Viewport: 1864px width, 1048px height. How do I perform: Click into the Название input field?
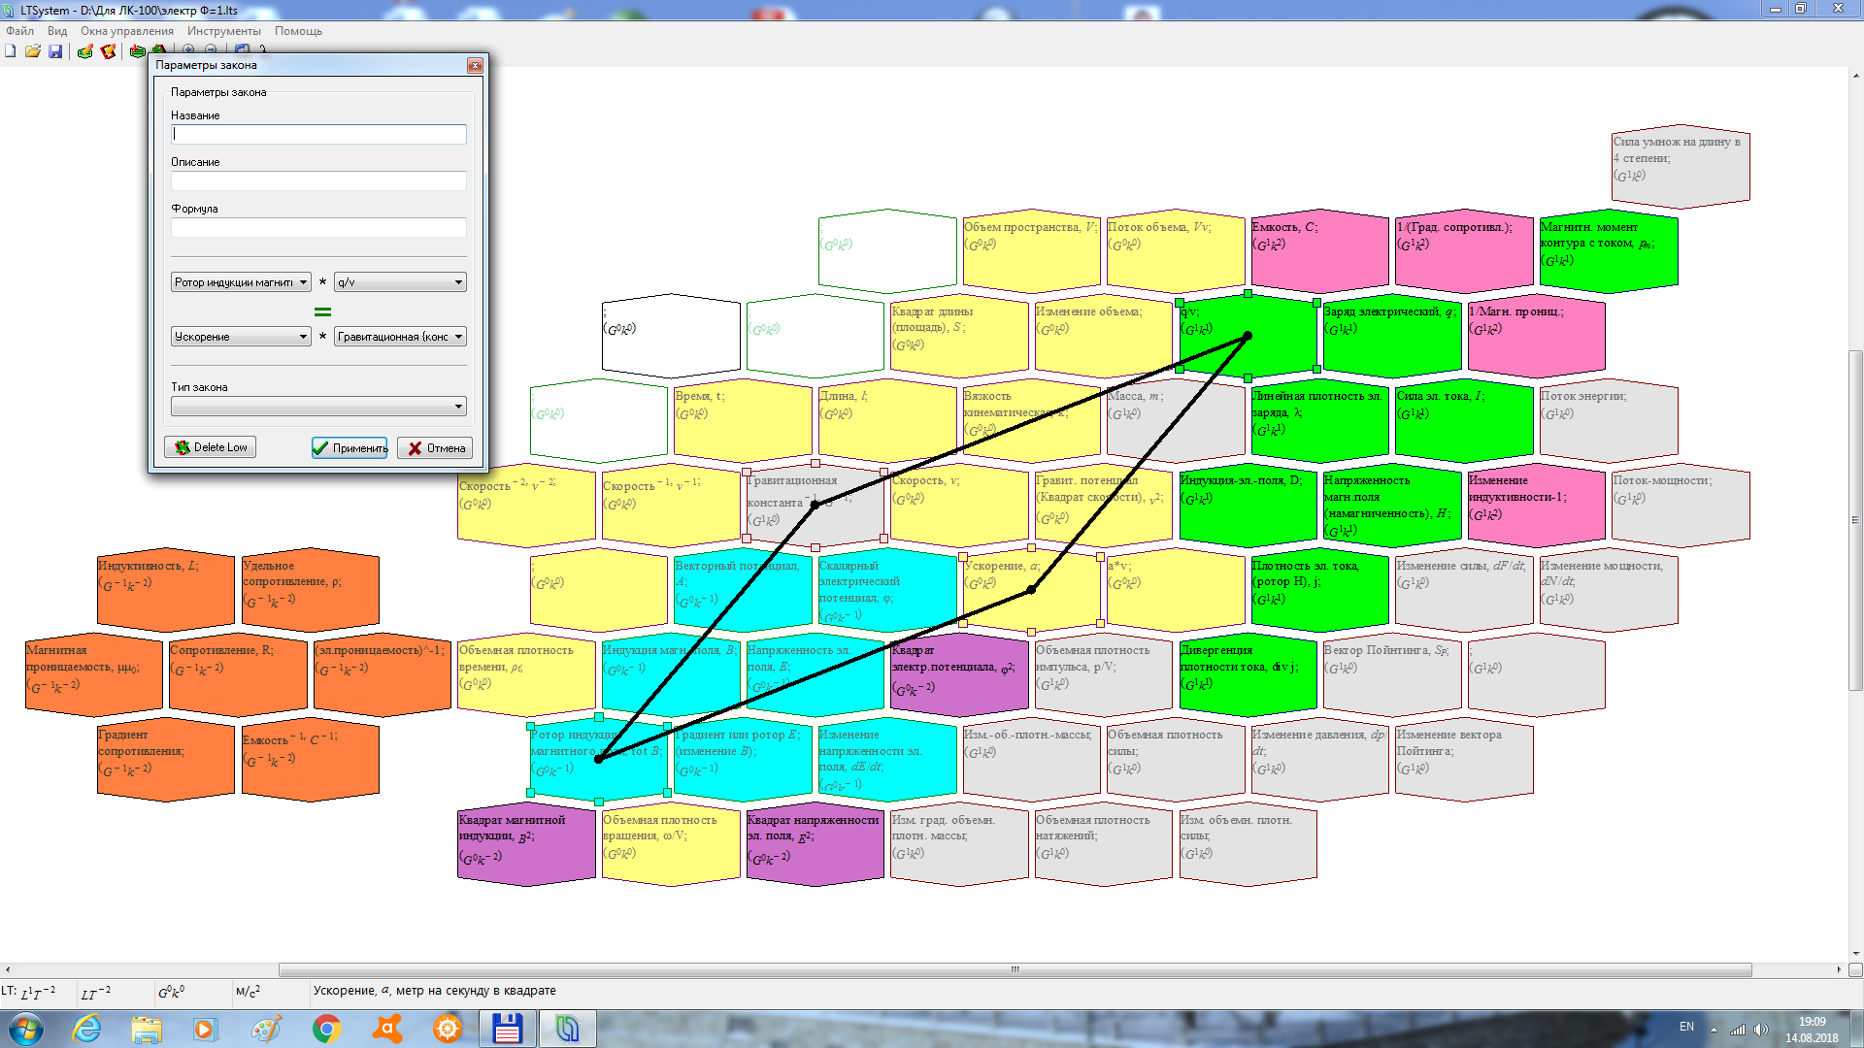point(318,134)
